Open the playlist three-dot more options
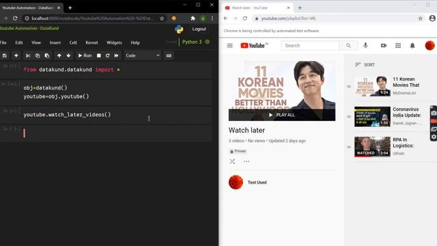 pos(246,161)
